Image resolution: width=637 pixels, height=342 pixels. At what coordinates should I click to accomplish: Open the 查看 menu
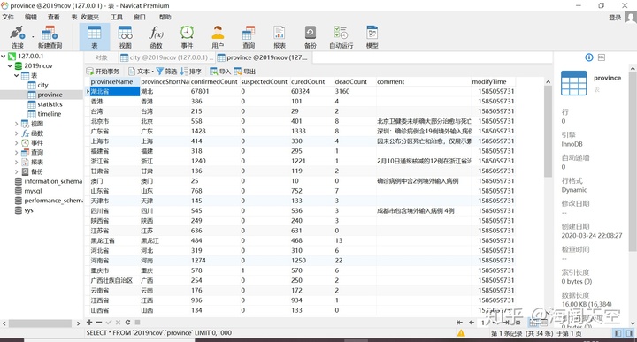[x=54, y=17]
